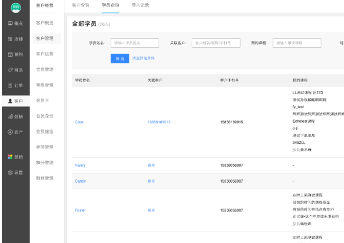Click phone number 15858189915 in Cook's row
Screen dimensions: 344x243
coord(232,122)
